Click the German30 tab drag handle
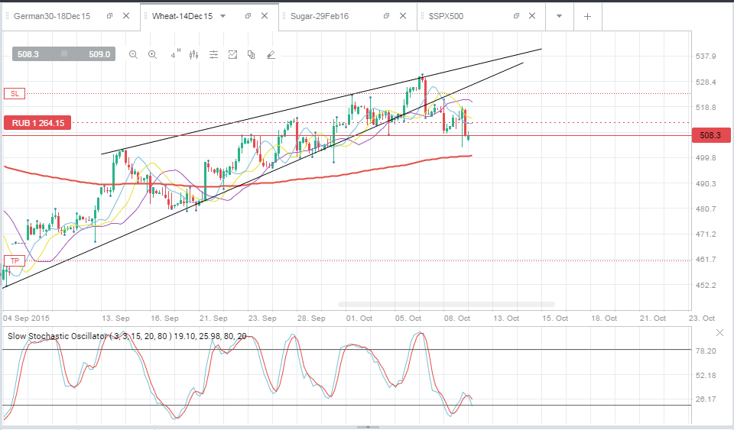The image size is (734, 430). (x=8, y=16)
